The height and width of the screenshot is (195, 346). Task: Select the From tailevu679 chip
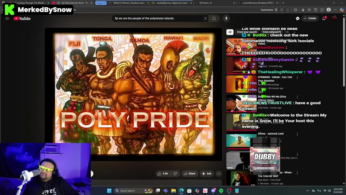tap(272, 32)
